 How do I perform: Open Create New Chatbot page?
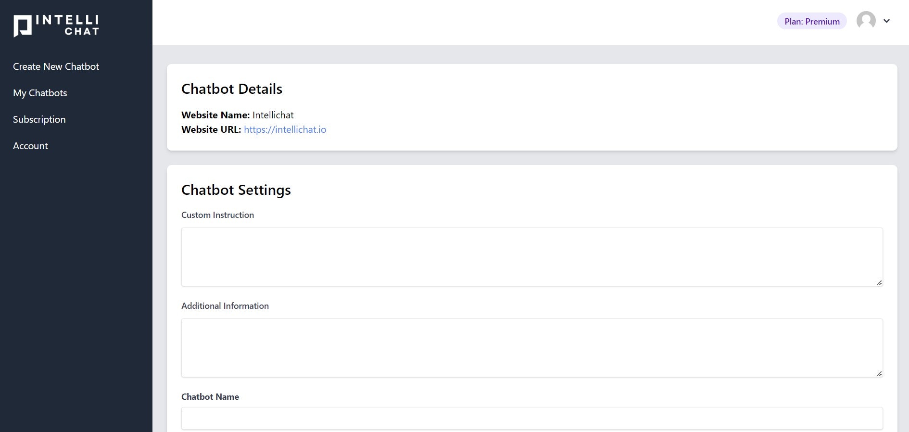tap(56, 66)
